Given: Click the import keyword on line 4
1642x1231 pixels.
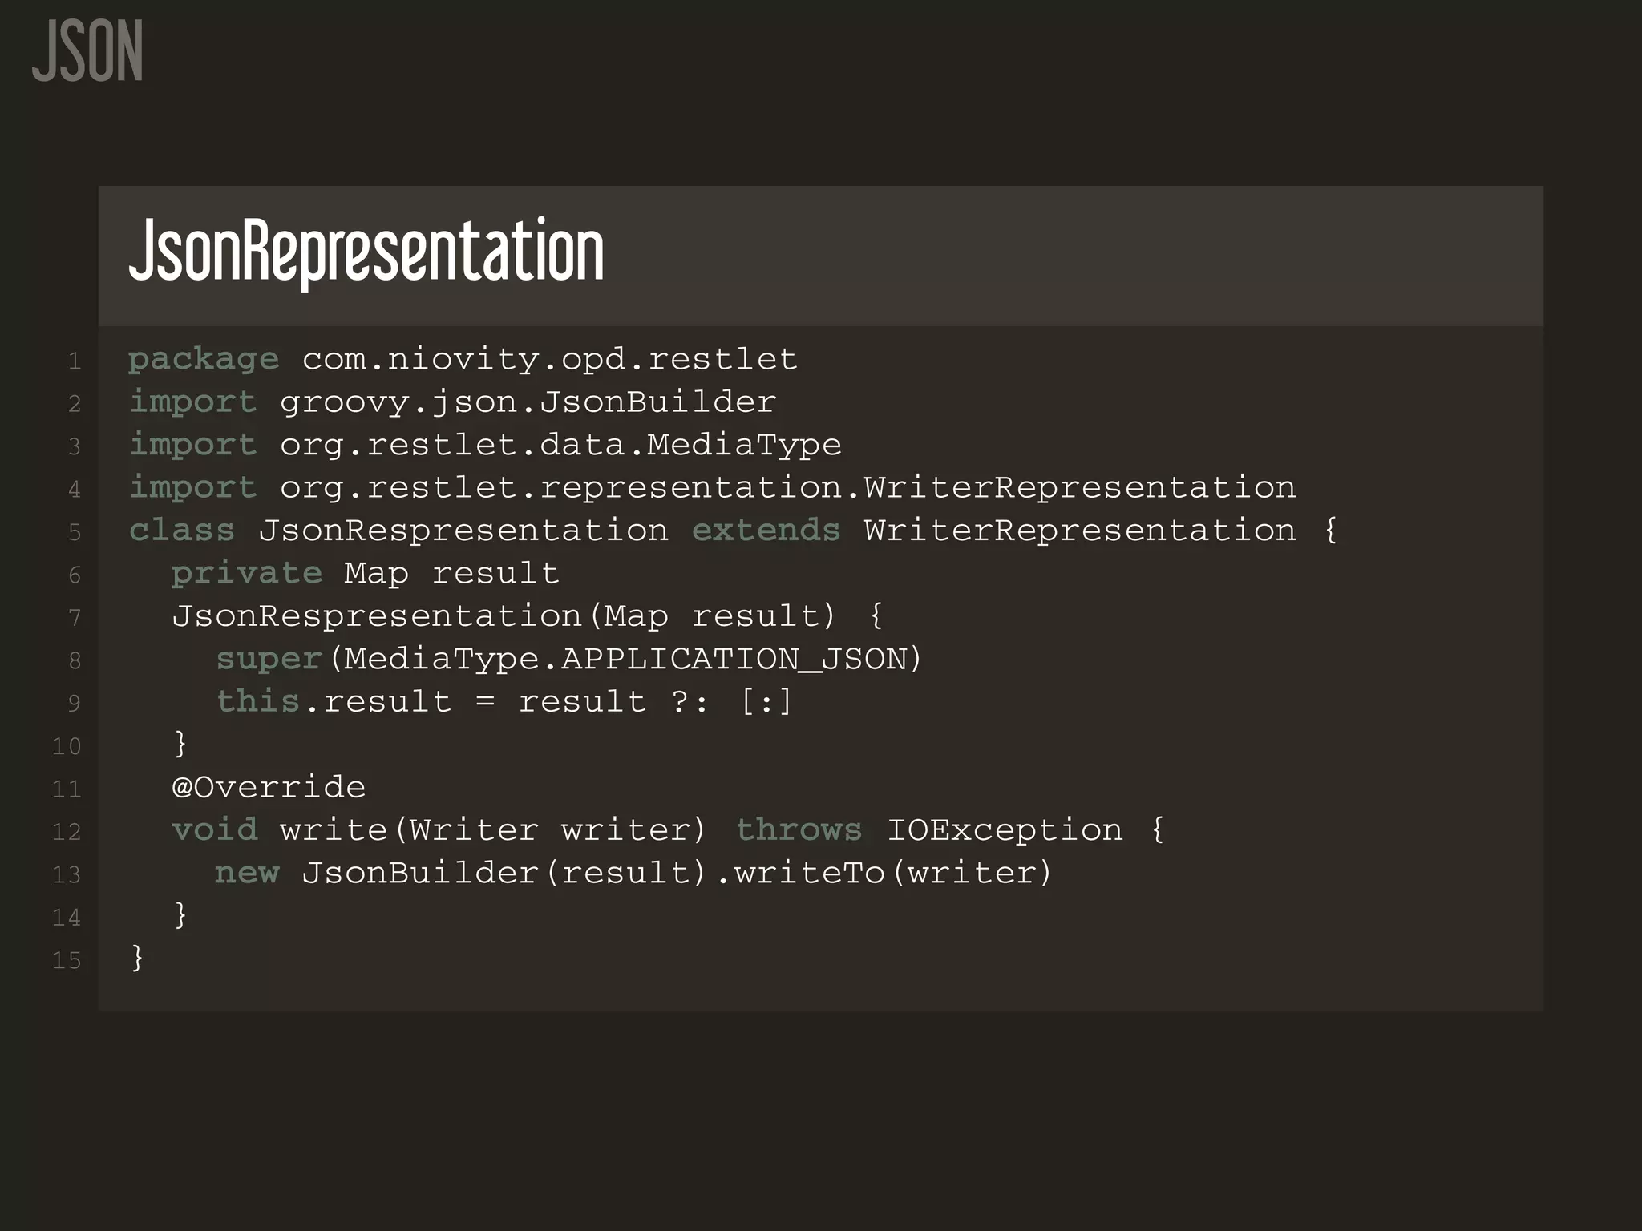Looking at the screenshot, I should 193,487.
